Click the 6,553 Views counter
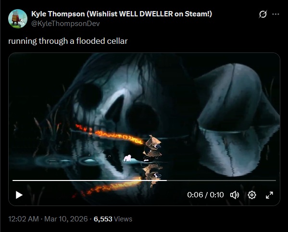This screenshot has height=232, width=288. click(x=113, y=219)
